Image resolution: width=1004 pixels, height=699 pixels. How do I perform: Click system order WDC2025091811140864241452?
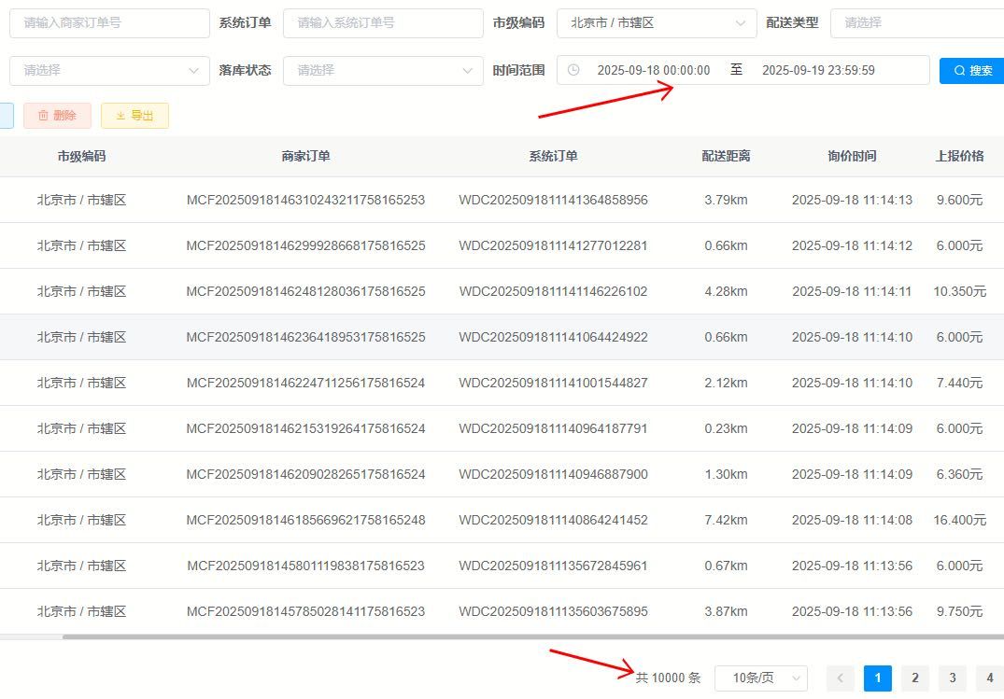point(553,521)
